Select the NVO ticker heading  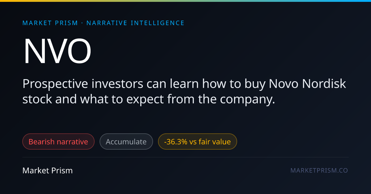coord(57,51)
